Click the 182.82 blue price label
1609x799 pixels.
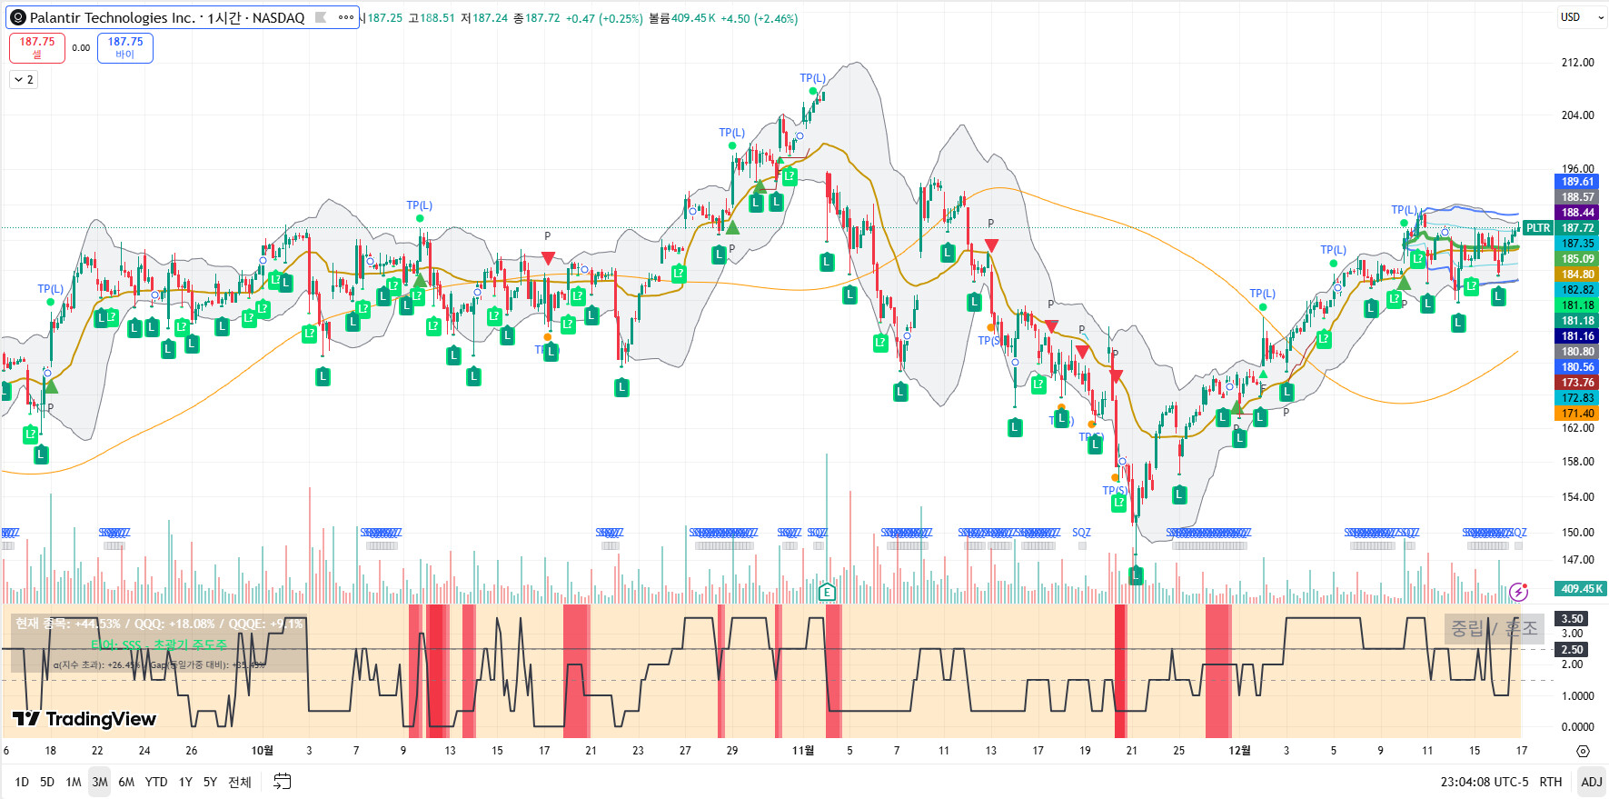(1578, 290)
